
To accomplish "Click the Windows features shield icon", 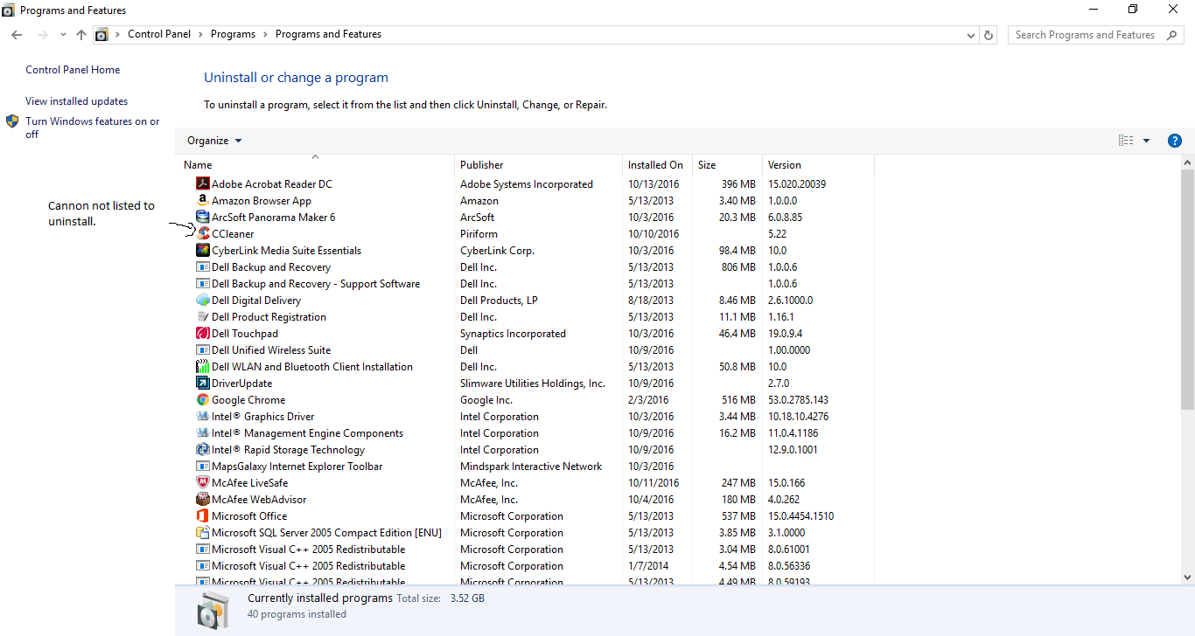I will (x=12, y=121).
